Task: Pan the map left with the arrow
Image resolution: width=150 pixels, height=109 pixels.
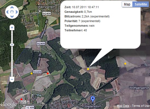Action: click(x=7, y=12)
